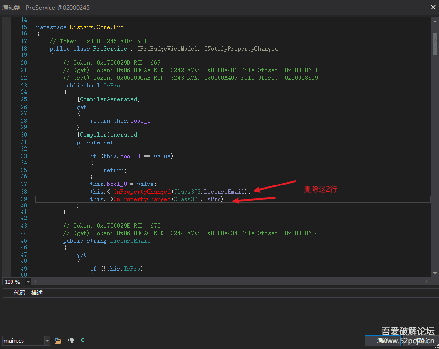This screenshot has height=349, width=439.
Task: Click the assembly references books icon
Action: click(71, 340)
